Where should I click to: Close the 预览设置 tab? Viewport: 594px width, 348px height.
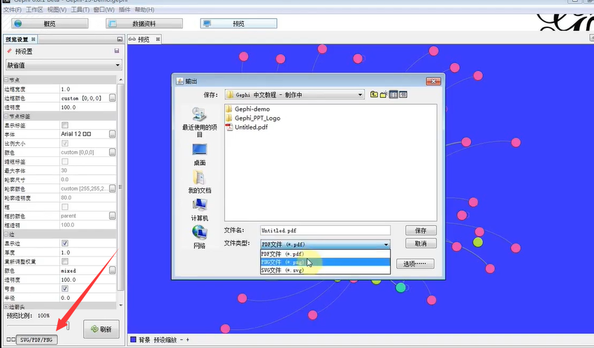point(34,39)
